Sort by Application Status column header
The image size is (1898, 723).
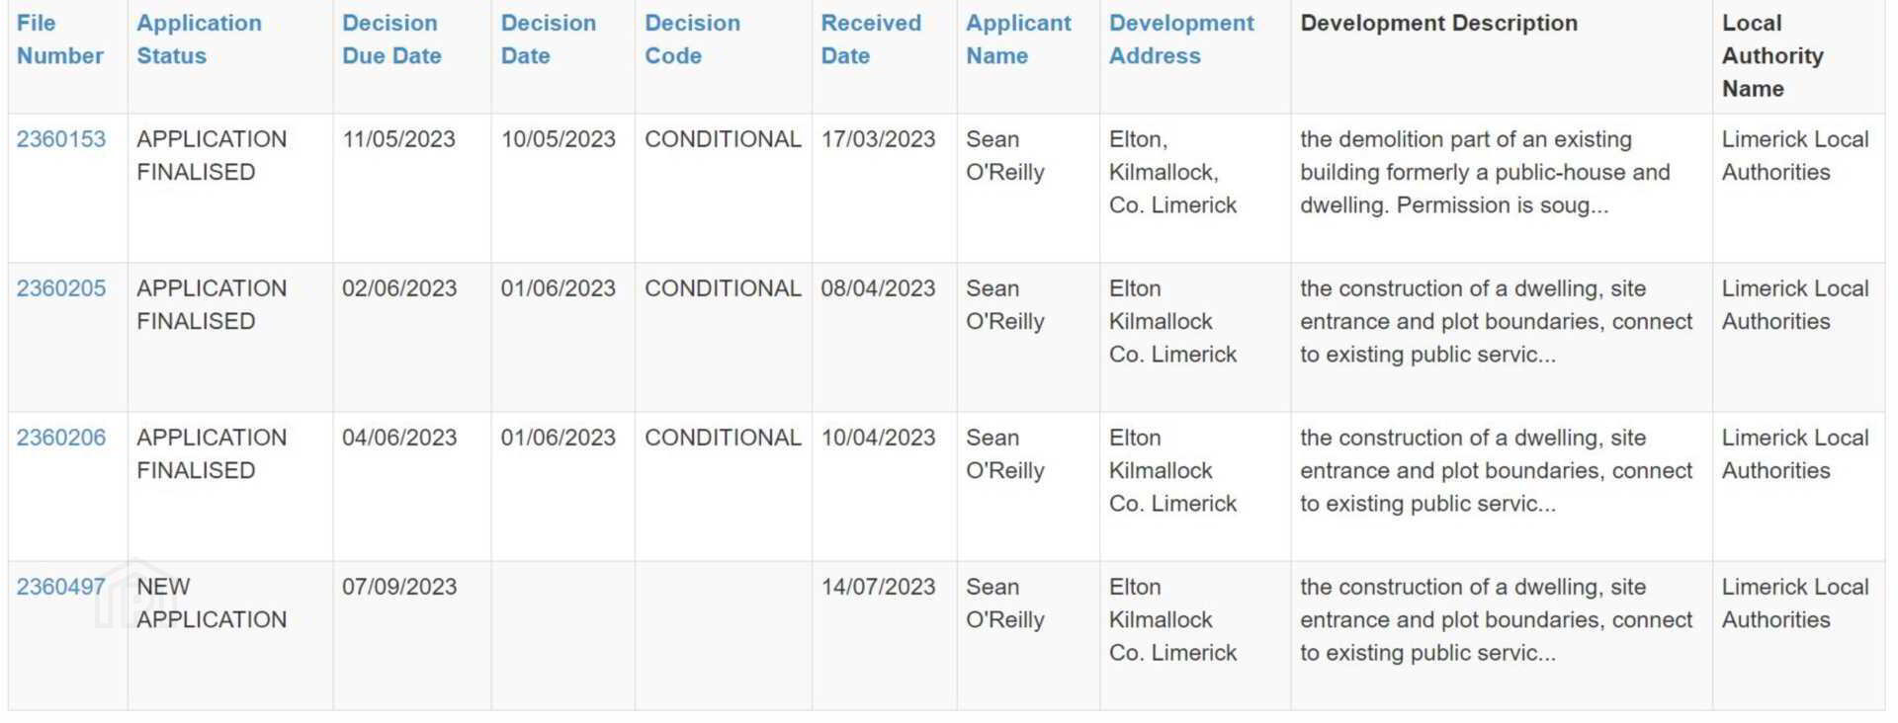pos(199,40)
